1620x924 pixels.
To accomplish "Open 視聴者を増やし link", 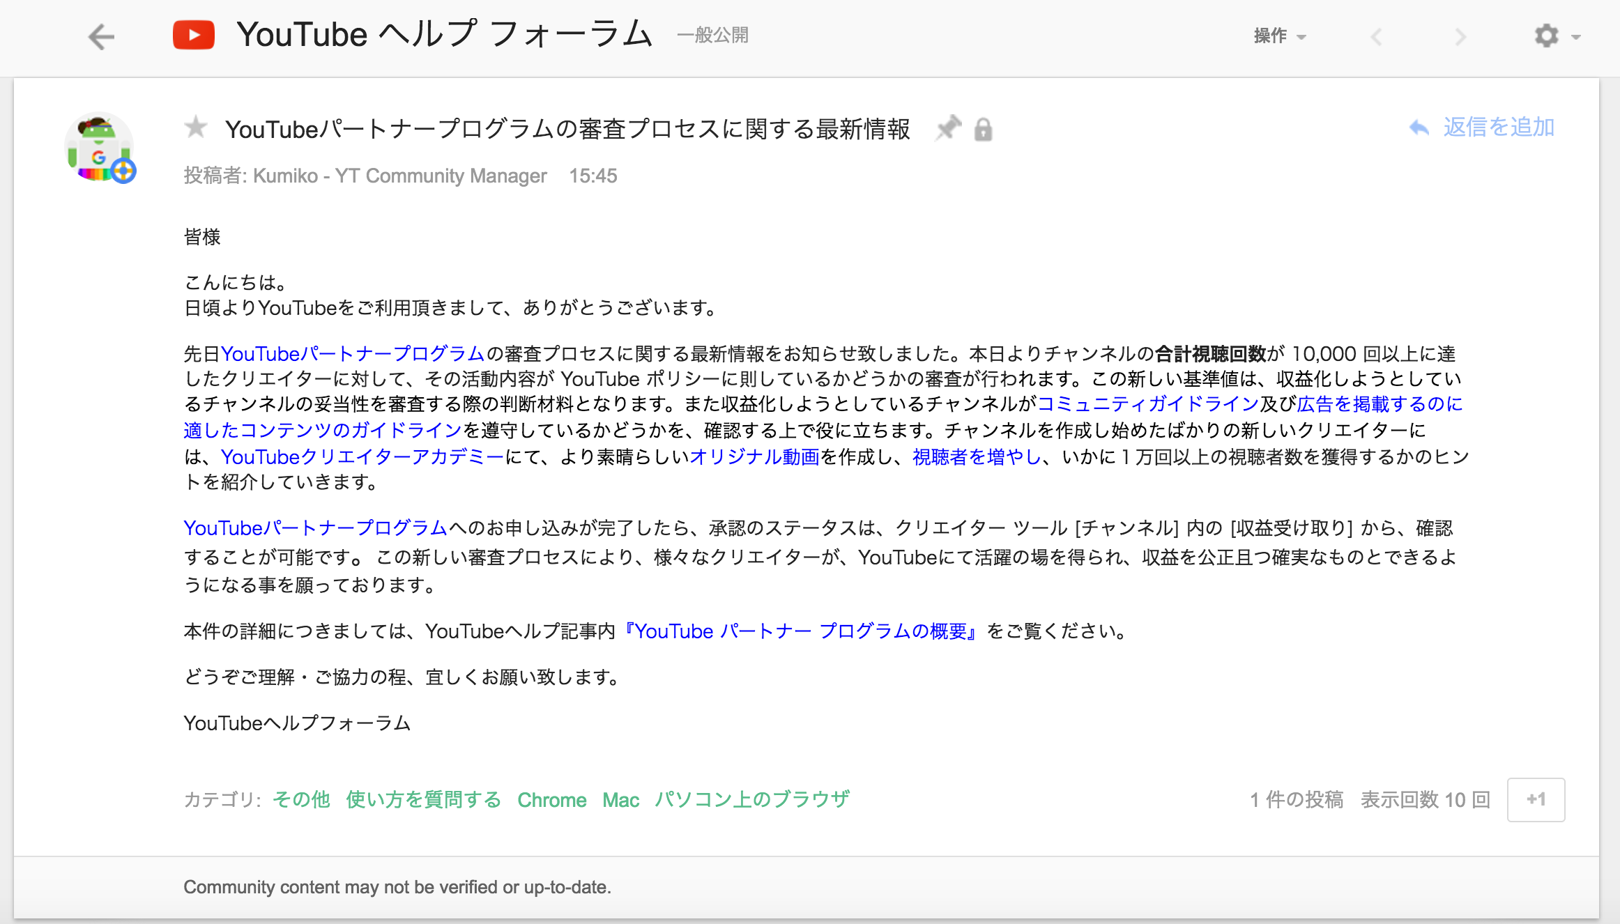I will (x=977, y=457).
